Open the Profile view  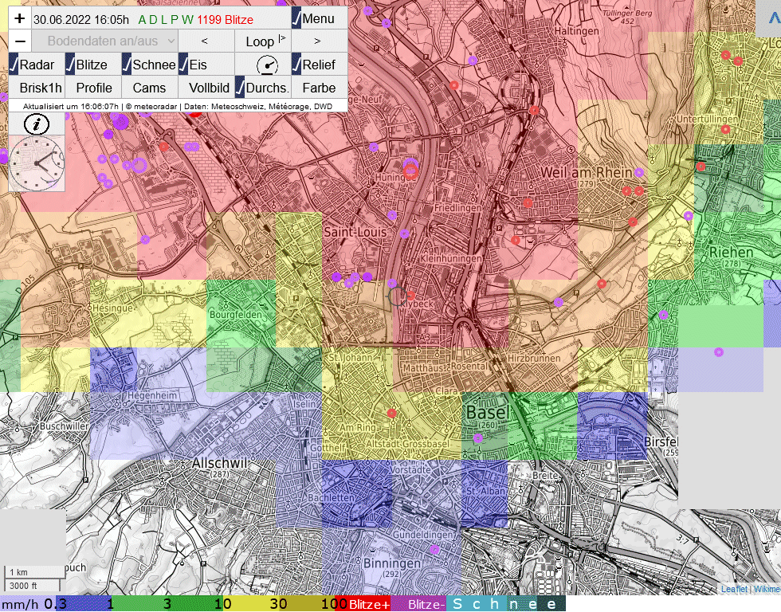pos(93,88)
